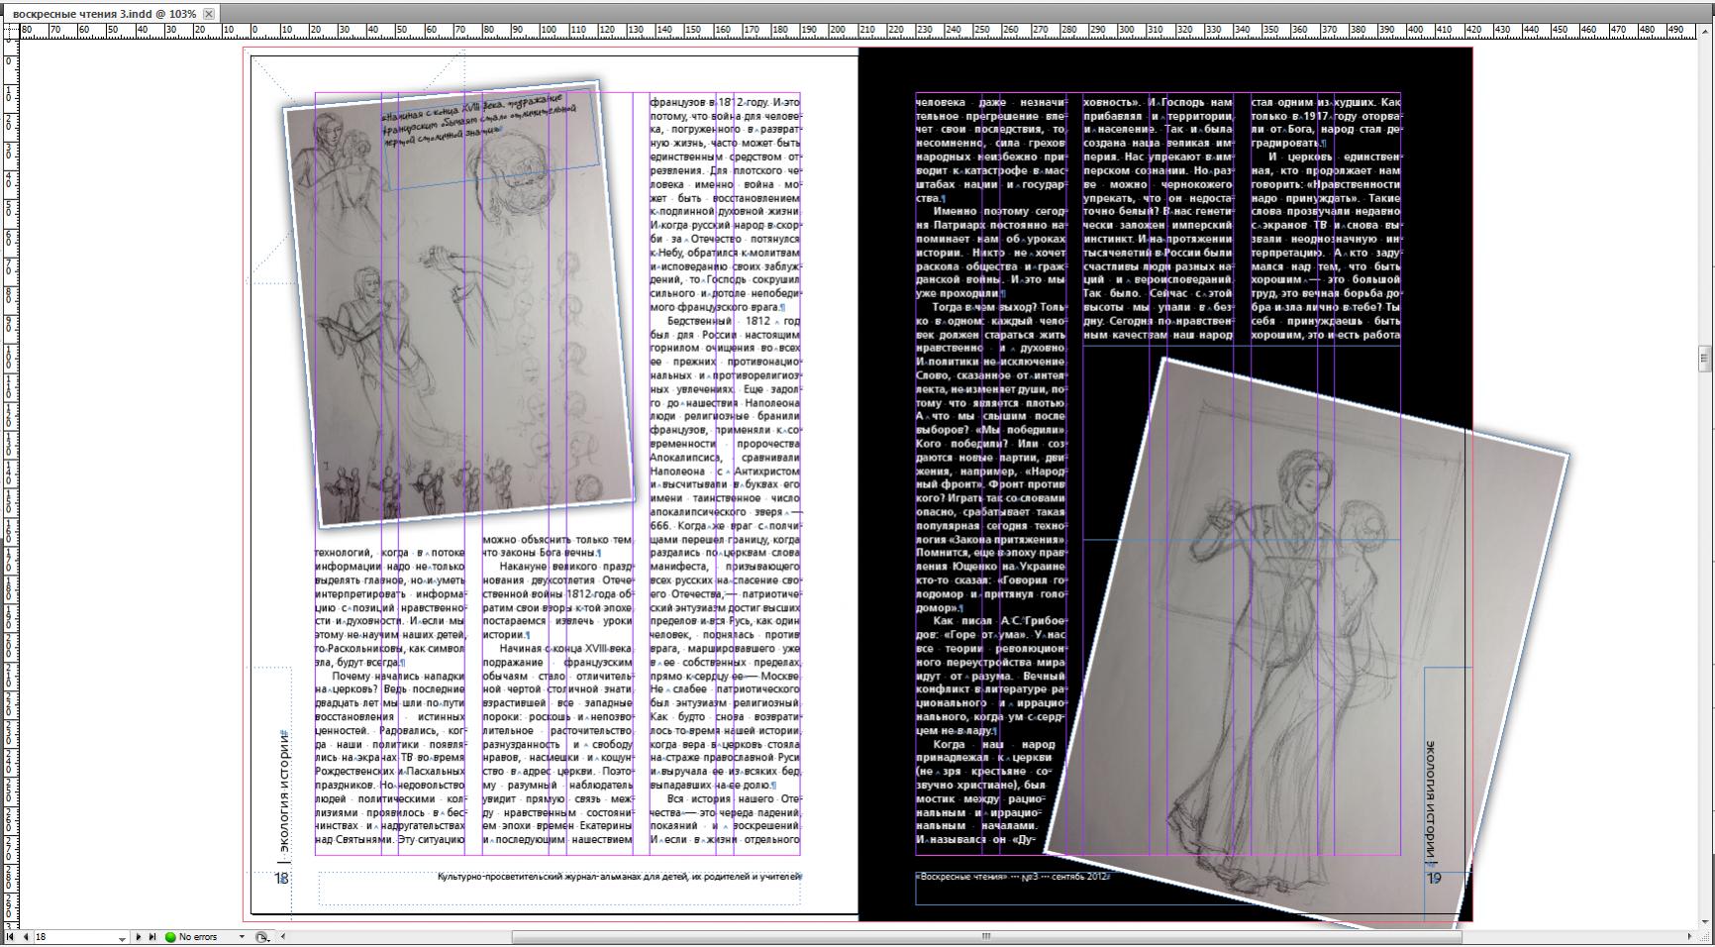Click the vertical scrollbar thumb
This screenshot has height=947, width=1715.
[x=1706, y=359]
